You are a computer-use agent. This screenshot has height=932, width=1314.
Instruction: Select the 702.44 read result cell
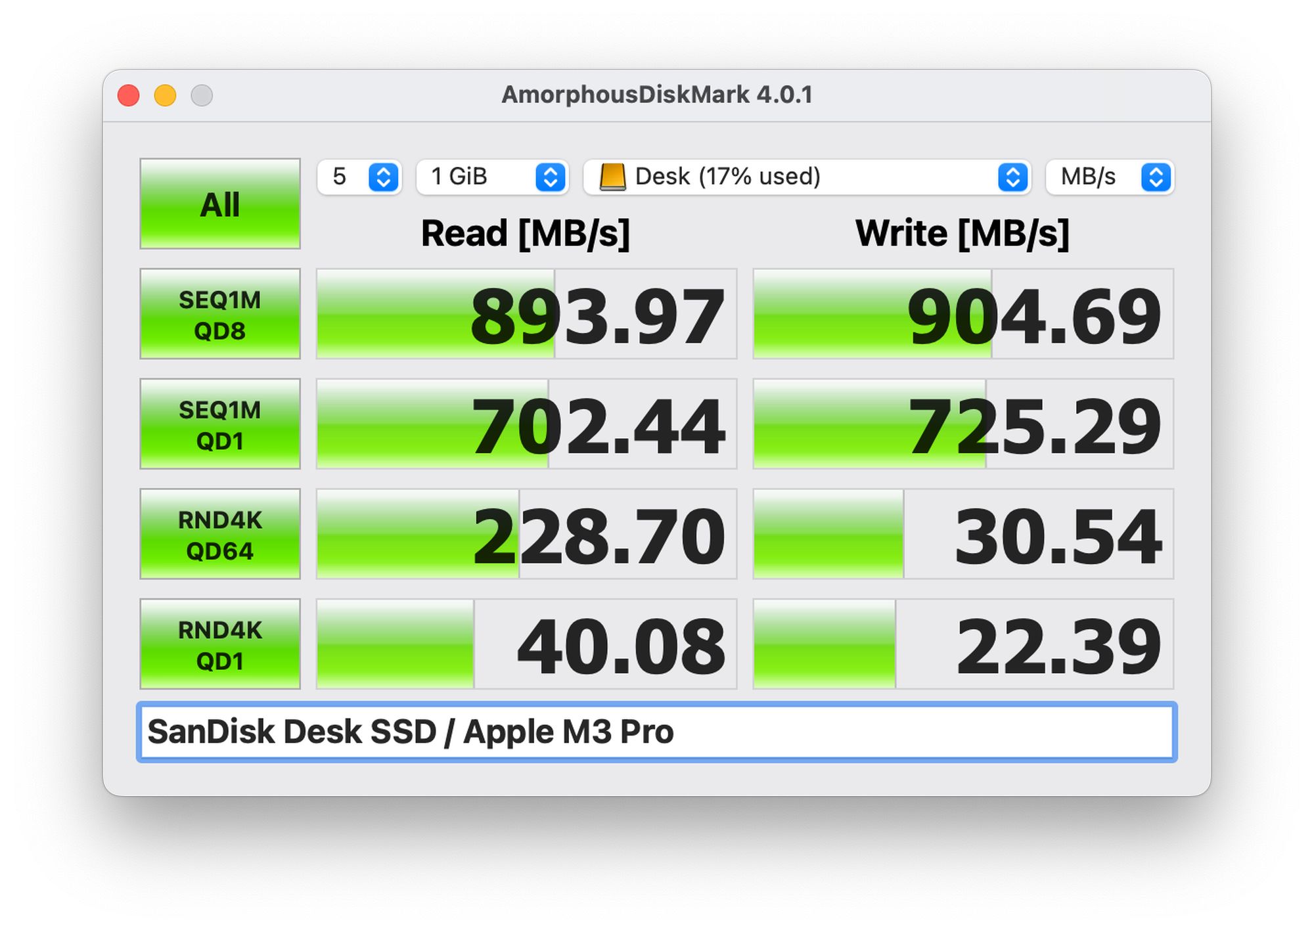point(526,424)
